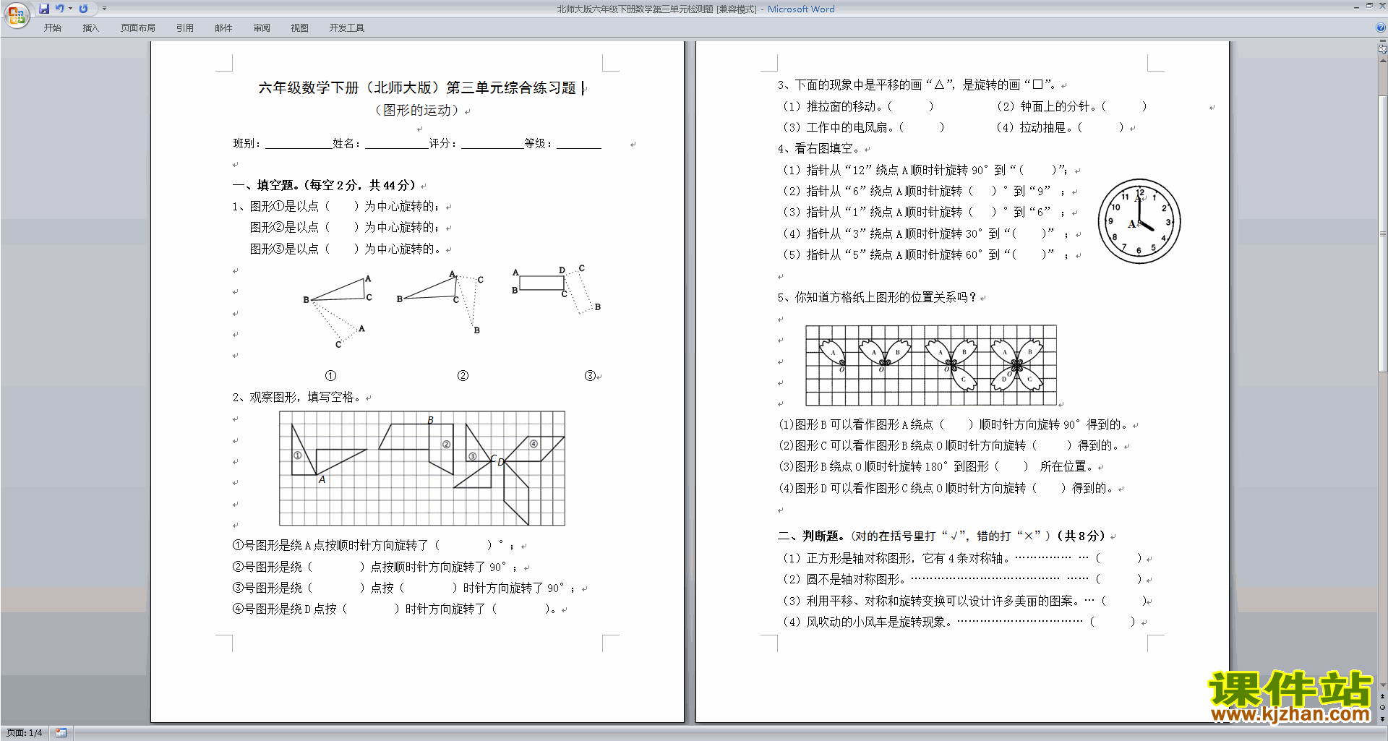Screen dimensions: 1388x741
Task: Click the line ④号图形是绕D点按
Action: (395, 609)
